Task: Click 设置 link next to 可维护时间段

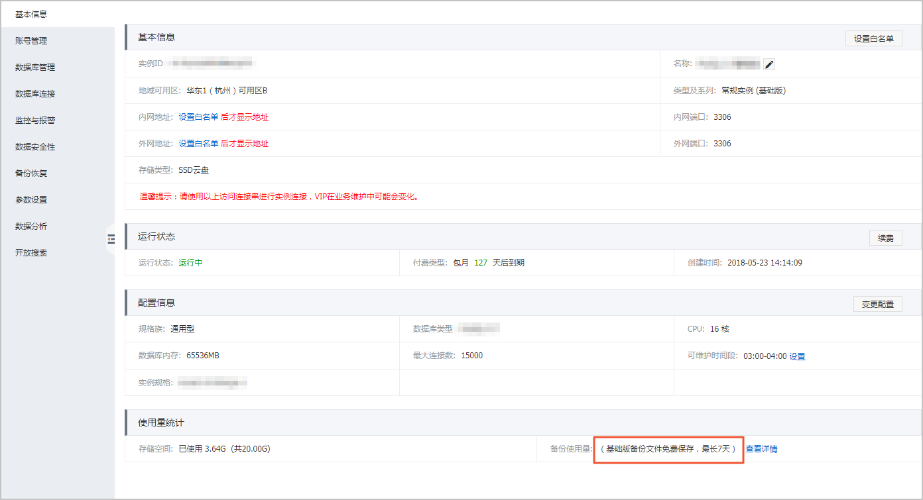Action: click(797, 356)
